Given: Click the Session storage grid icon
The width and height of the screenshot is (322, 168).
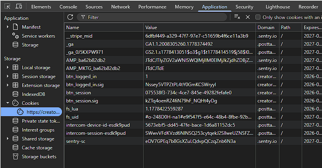Looking at the screenshot, I should pos(15,76).
